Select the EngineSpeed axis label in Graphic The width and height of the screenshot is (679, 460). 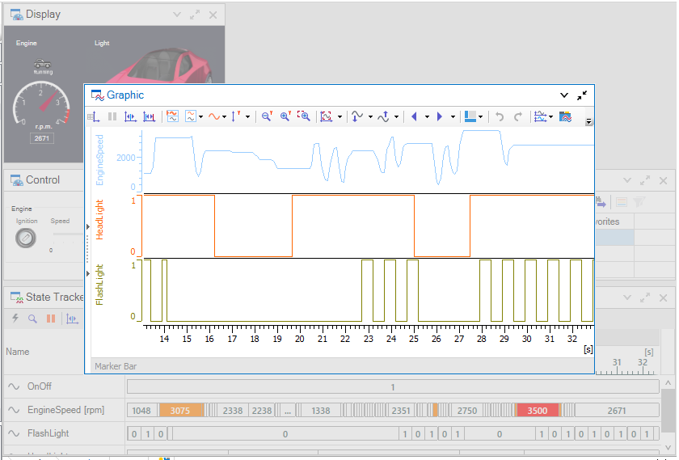tap(99, 160)
